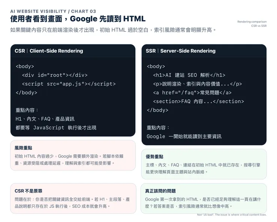Click the 'SSR | Server-Side Rendering' header
The height and width of the screenshot is (222, 277).
coord(180,51)
